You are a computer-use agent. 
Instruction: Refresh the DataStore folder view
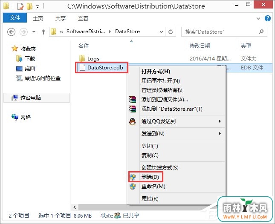[171, 32]
